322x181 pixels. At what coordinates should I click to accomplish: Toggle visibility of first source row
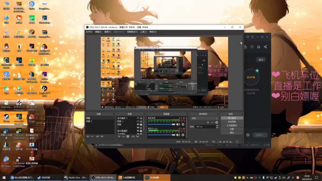pos(138,118)
